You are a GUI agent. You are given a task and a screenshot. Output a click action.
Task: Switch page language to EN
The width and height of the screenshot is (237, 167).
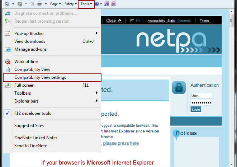[x=138, y=21]
